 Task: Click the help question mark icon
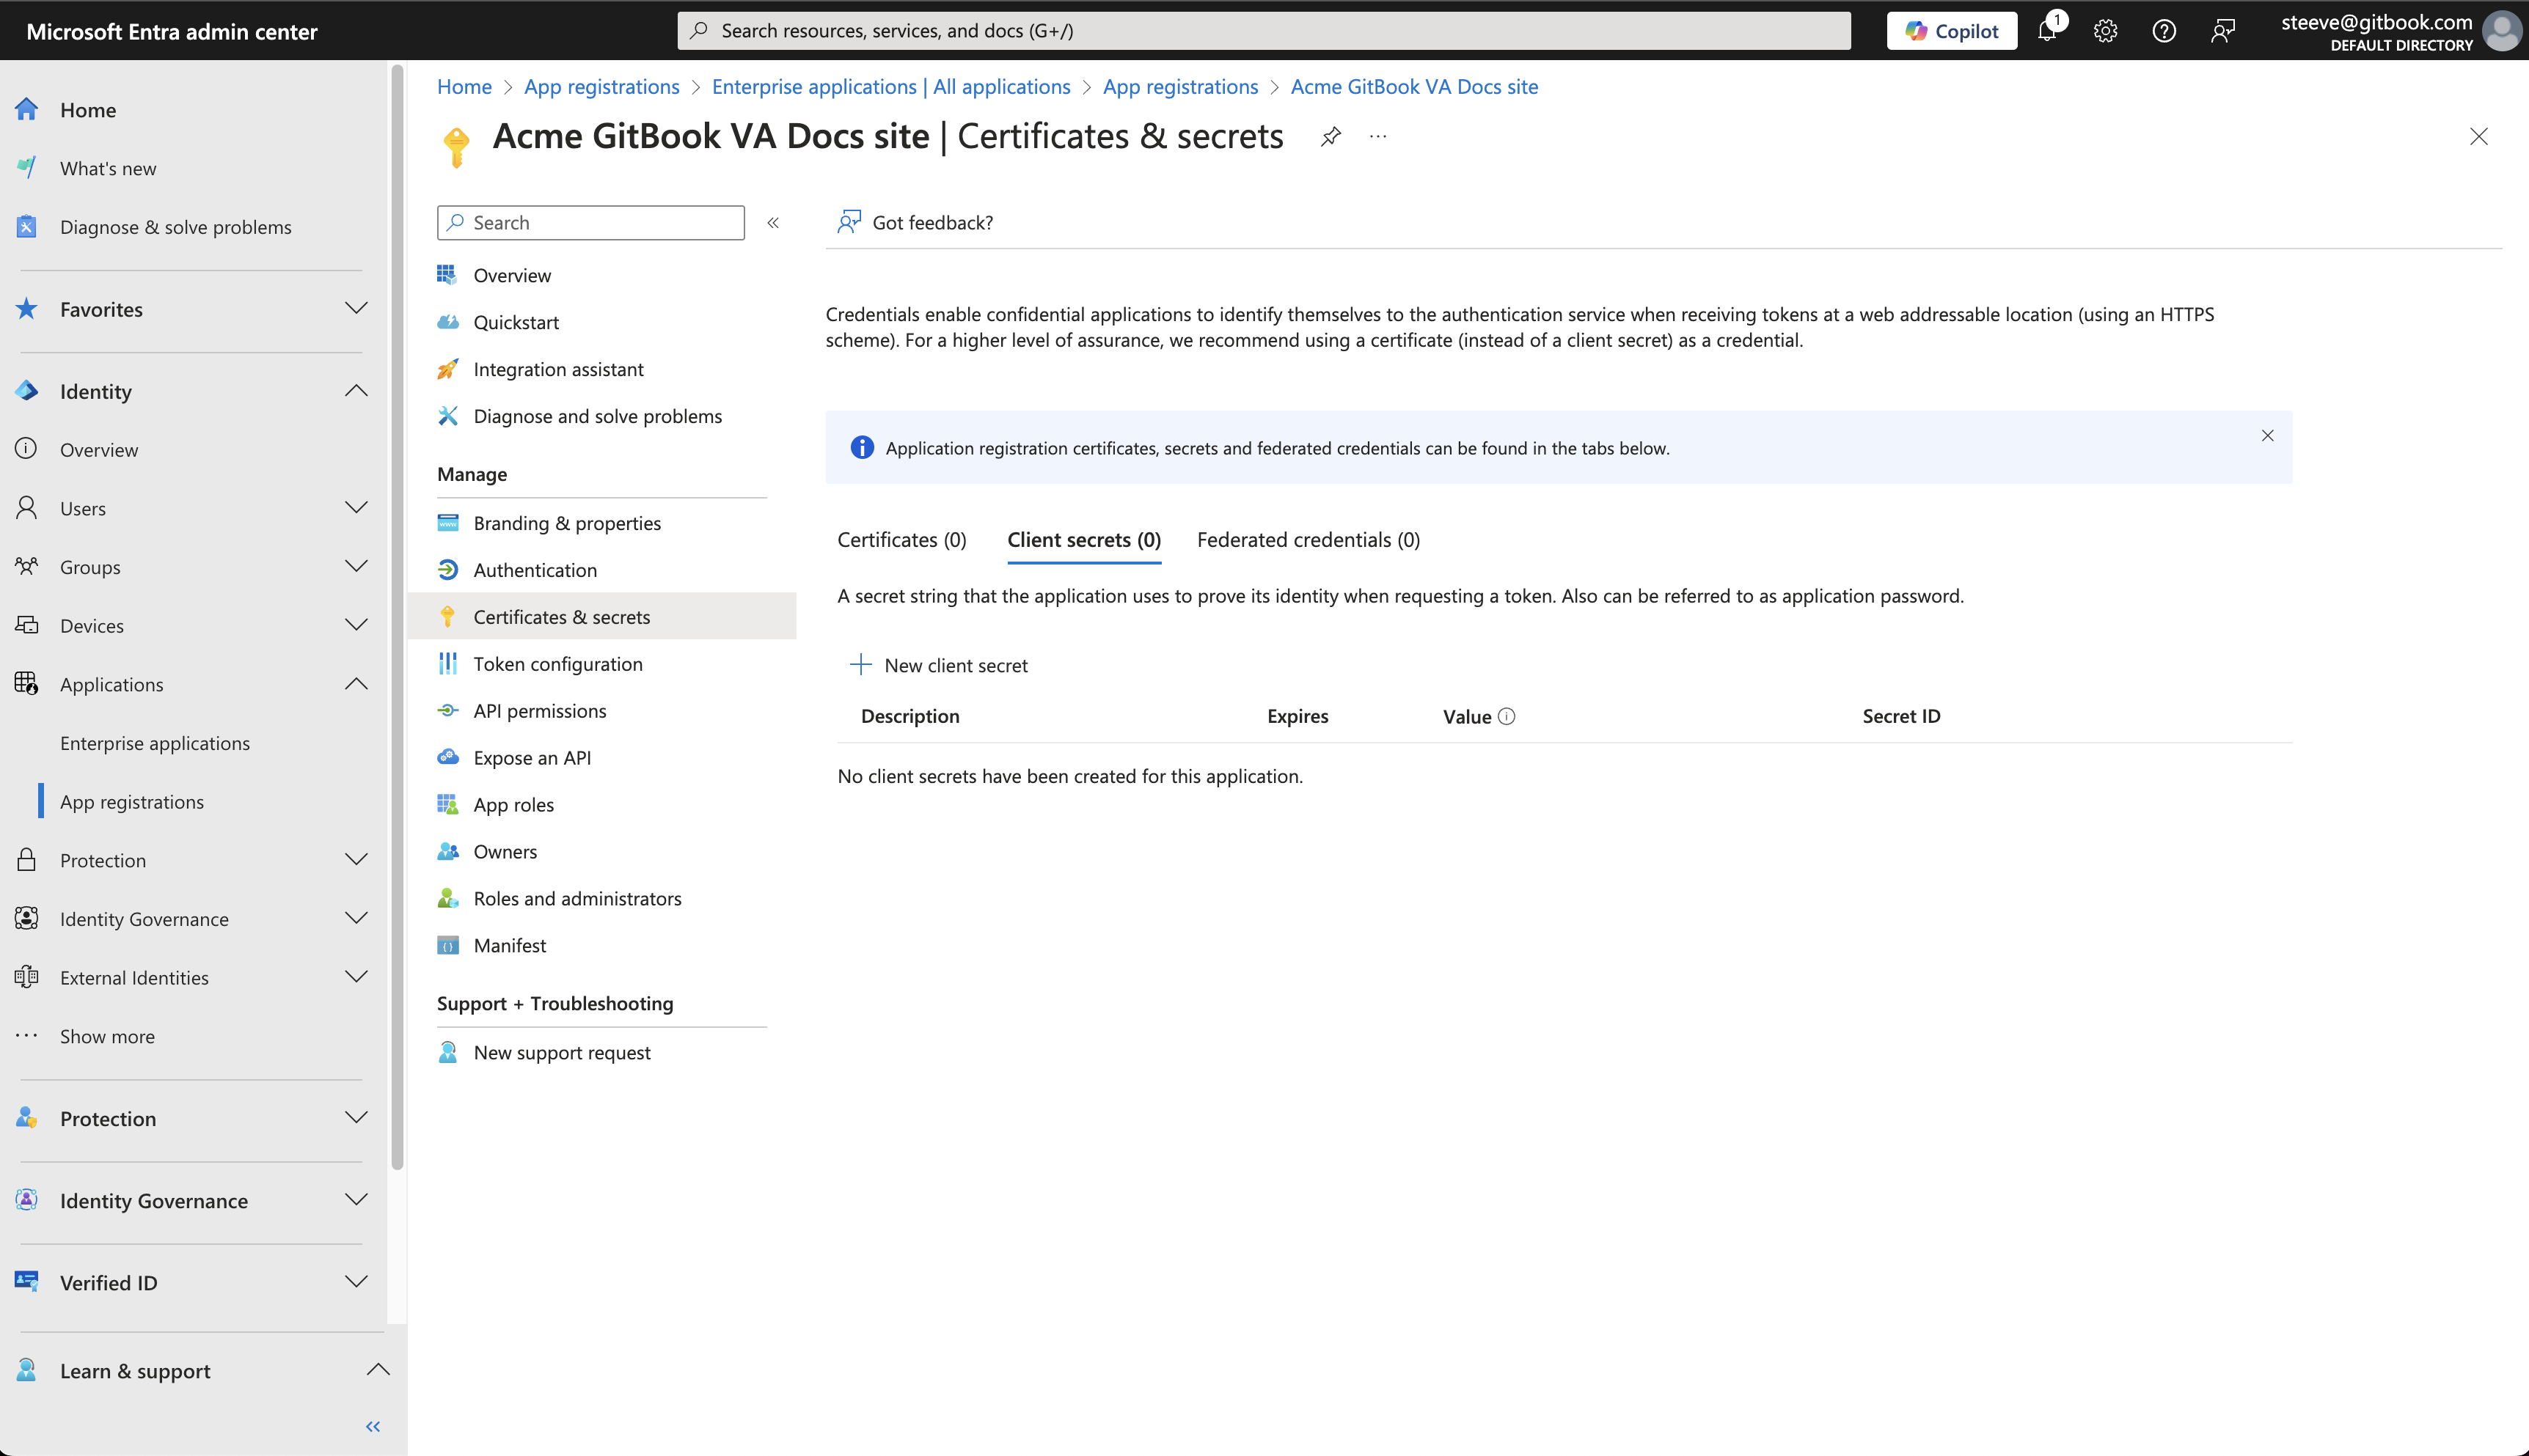tap(2164, 30)
